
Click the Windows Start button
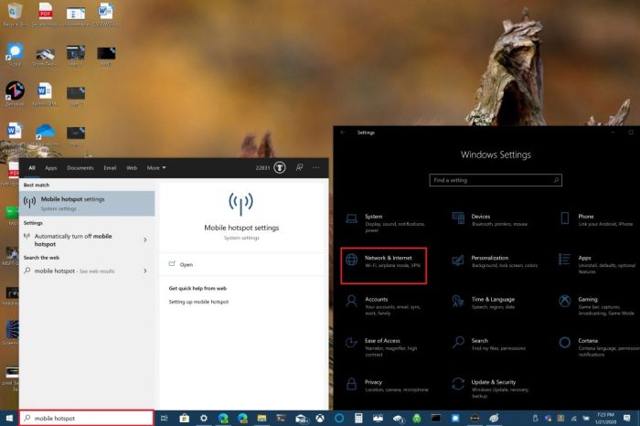click(8, 418)
